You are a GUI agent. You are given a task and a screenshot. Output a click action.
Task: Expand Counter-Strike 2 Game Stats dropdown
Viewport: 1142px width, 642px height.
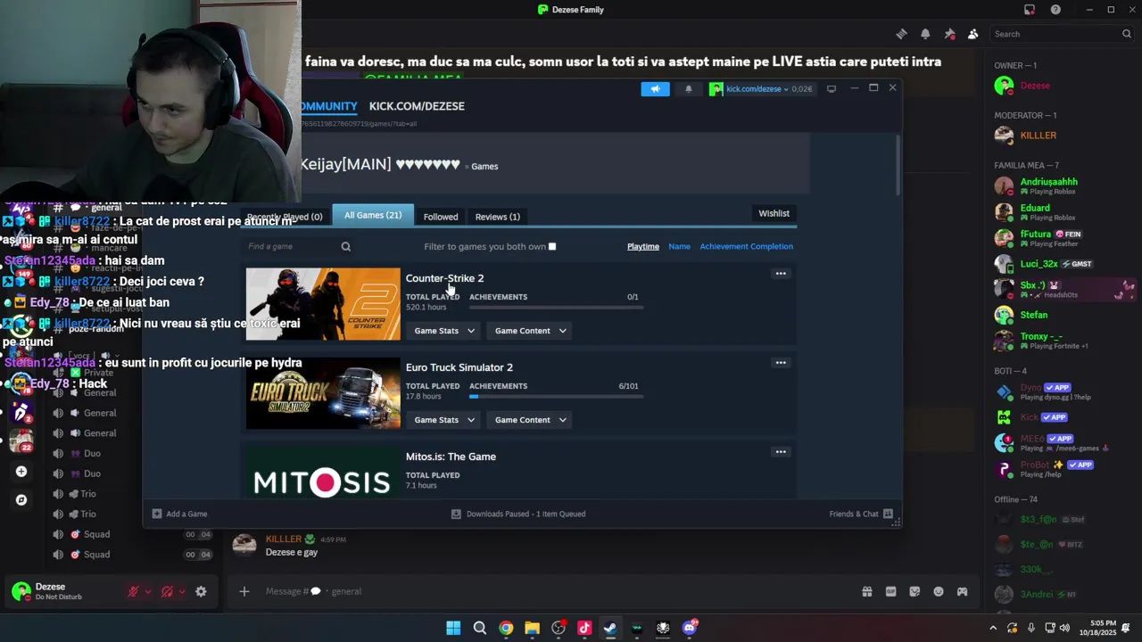click(x=444, y=331)
